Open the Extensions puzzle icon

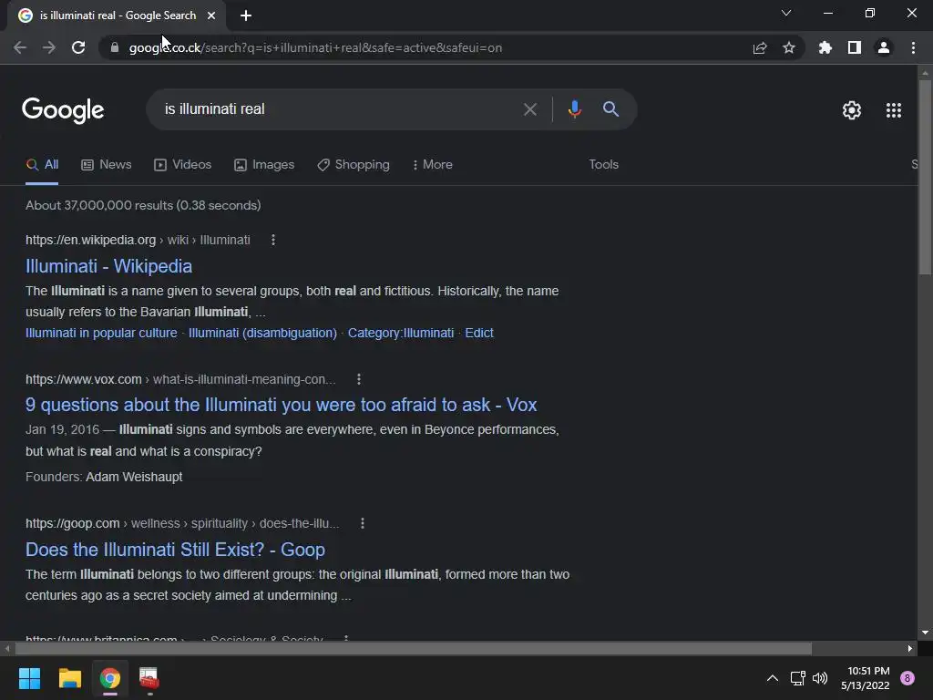point(825,47)
